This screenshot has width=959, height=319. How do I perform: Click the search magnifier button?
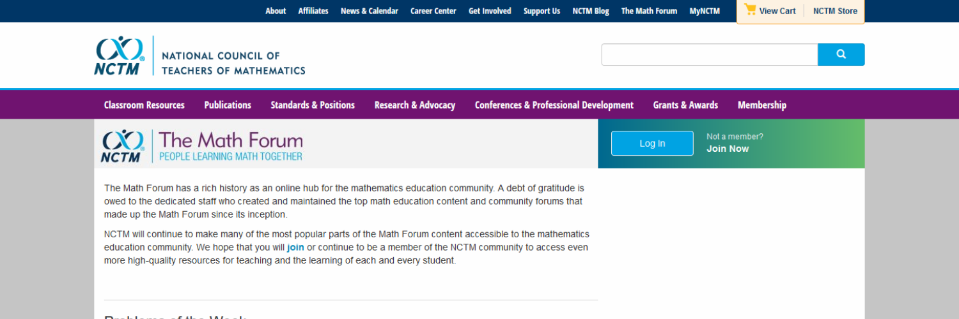click(x=841, y=55)
